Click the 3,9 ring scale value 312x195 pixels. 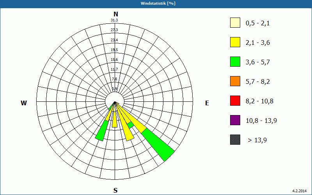pyautogui.click(x=114, y=89)
